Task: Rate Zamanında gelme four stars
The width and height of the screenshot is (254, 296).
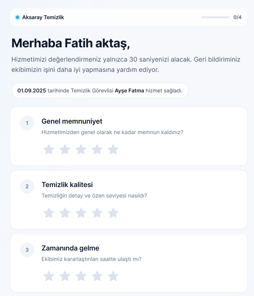Action: coord(97,276)
